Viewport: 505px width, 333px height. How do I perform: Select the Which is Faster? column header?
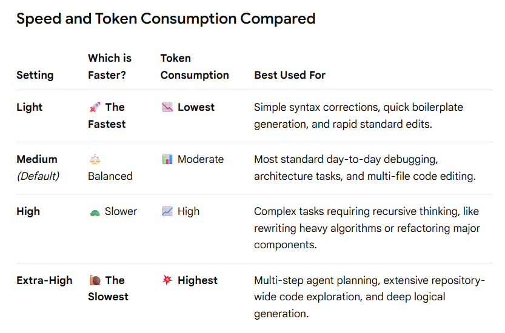pyautogui.click(x=110, y=67)
